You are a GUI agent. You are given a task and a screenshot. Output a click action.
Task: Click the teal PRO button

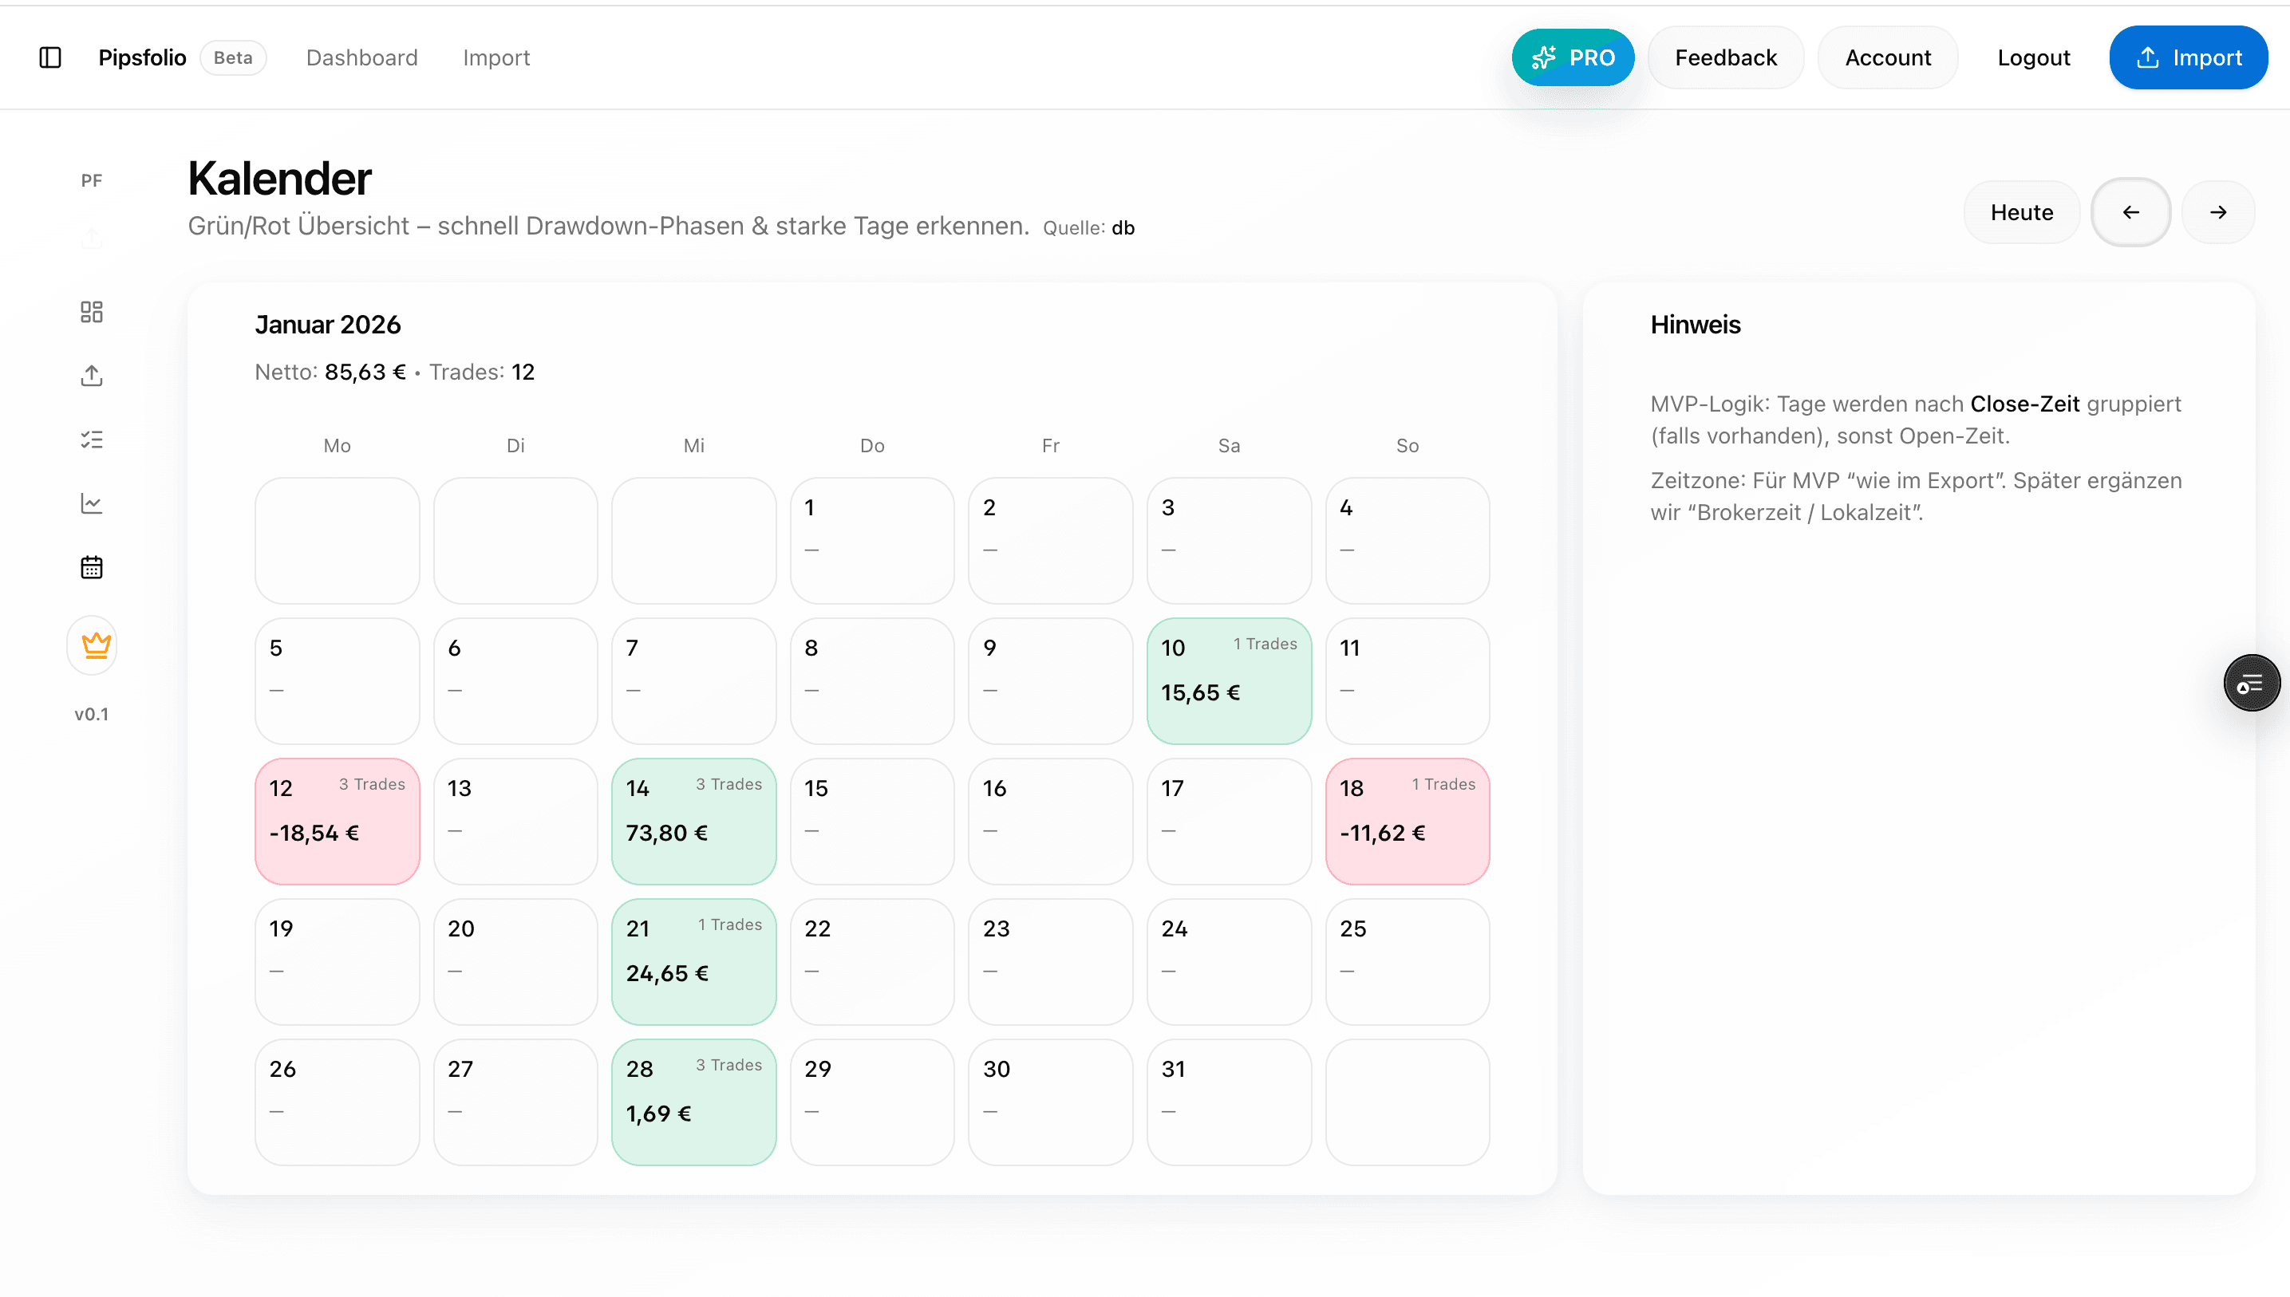coord(1573,57)
